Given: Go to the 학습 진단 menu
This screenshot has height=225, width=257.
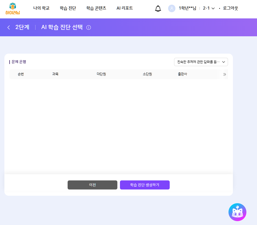Looking at the screenshot, I should (x=68, y=8).
